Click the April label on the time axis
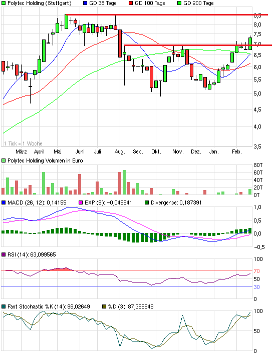The height and width of the screenshot is (355, 273). 39,151
